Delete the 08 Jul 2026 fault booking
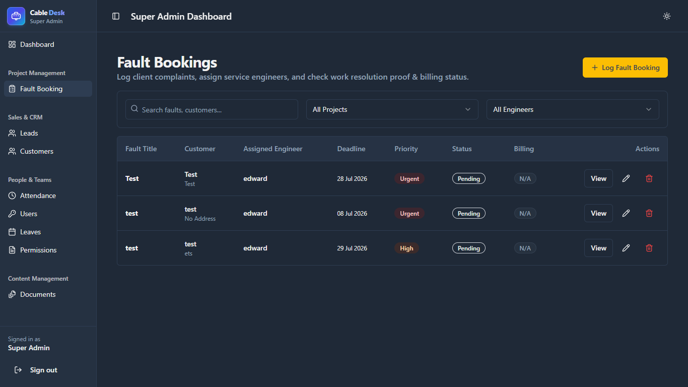 (649, 213)
